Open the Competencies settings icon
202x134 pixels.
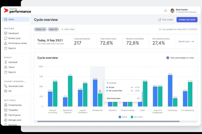pos(6,105)
